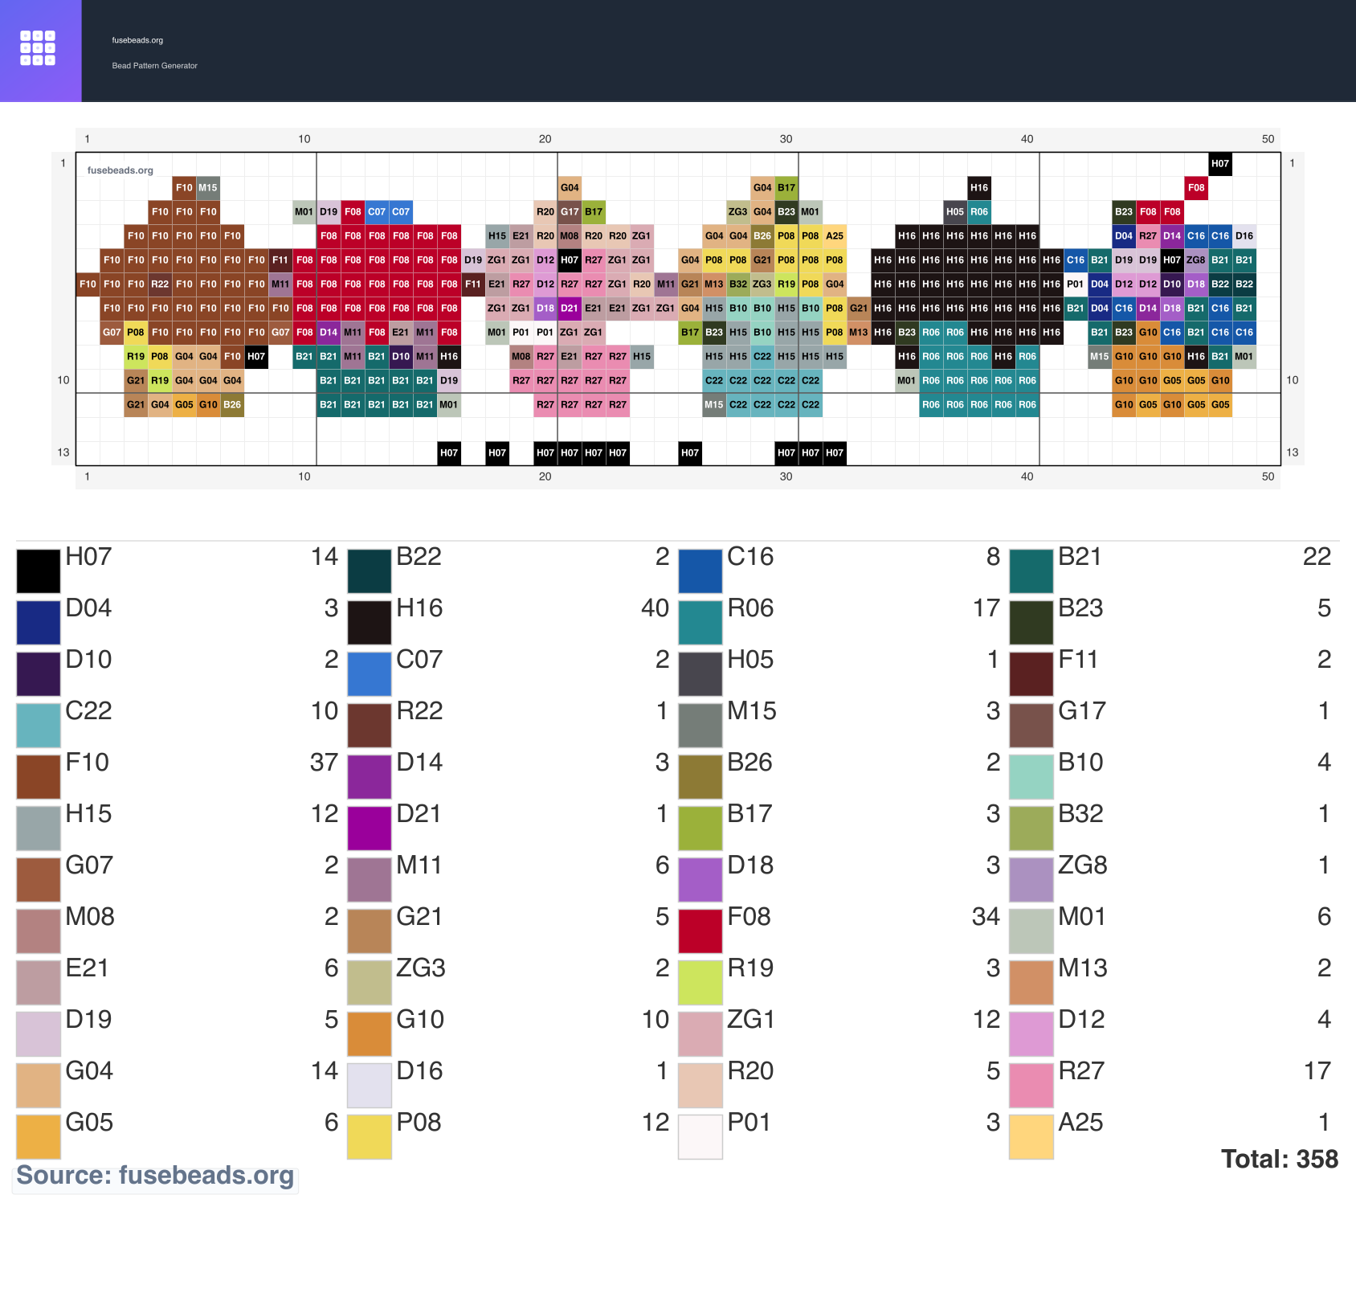Image resolution: width=1356 pixels, height=1293 pixels.
Task: Select the C07 blue legend swatch
Action: click(370, 674)
